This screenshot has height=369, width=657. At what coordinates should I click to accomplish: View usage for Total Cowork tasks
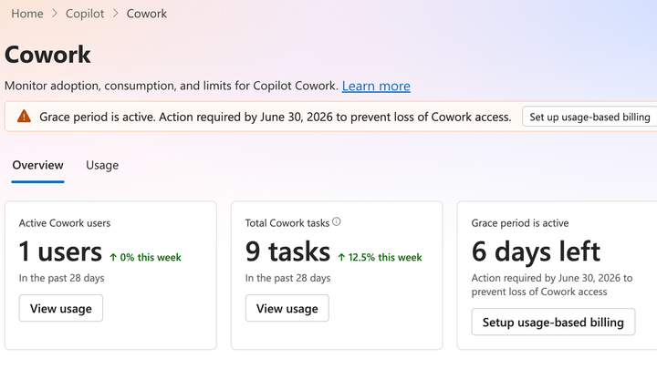(x=287, y=308)
